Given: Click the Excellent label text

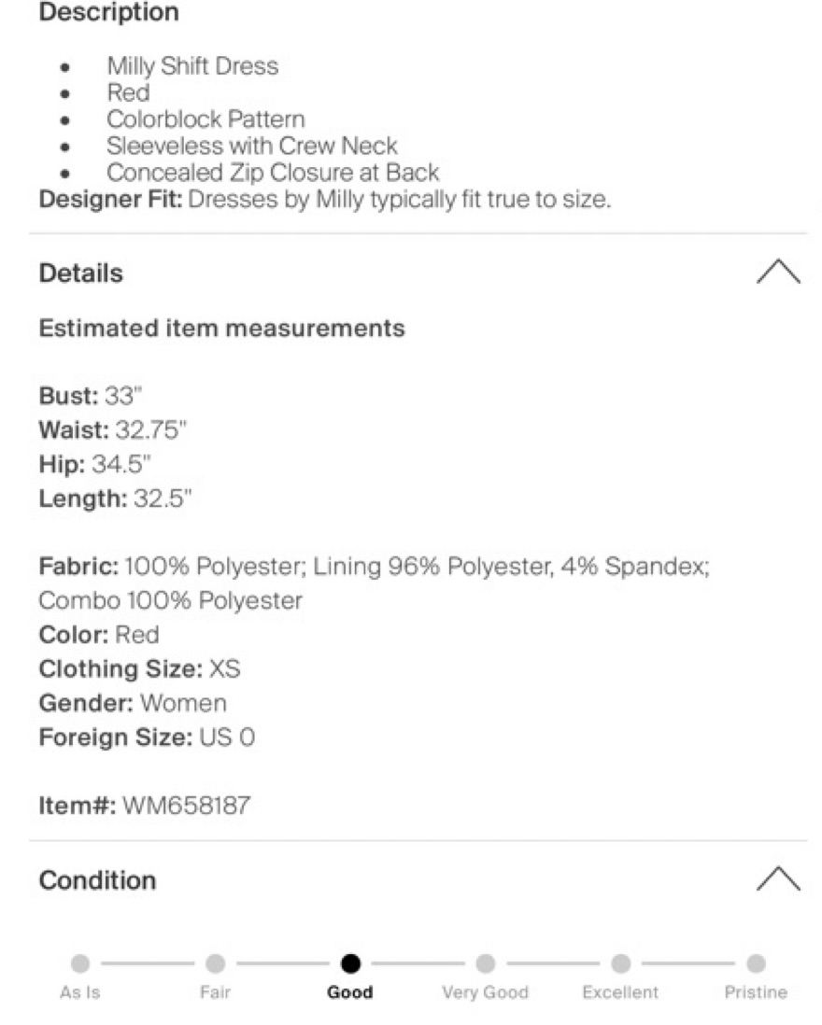Looking at the screenshot, I should tap(619, 992).
